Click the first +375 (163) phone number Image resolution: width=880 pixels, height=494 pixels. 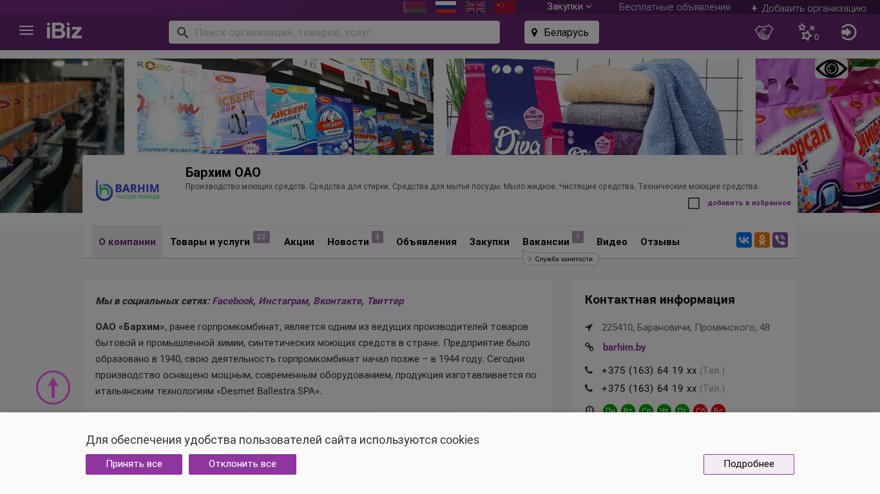click(649, 370)
